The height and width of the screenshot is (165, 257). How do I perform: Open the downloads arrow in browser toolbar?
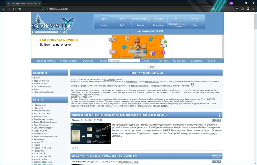[243, 9]
